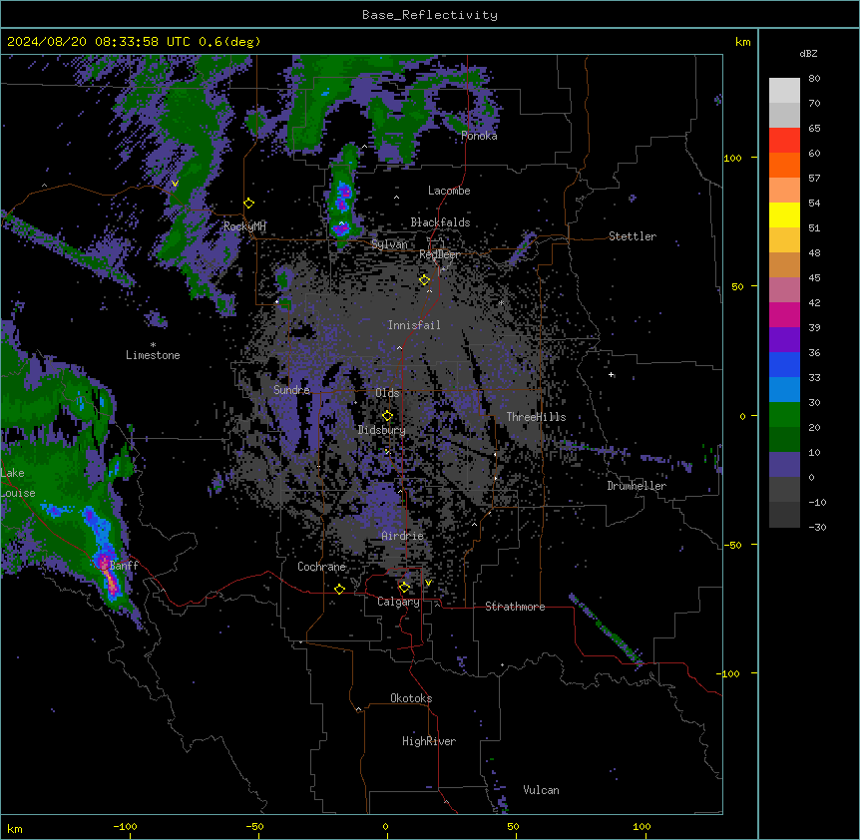Click the 80 value in the dBZ scale
The width and height of the screenshot is (860, 840).
point(814,79)
